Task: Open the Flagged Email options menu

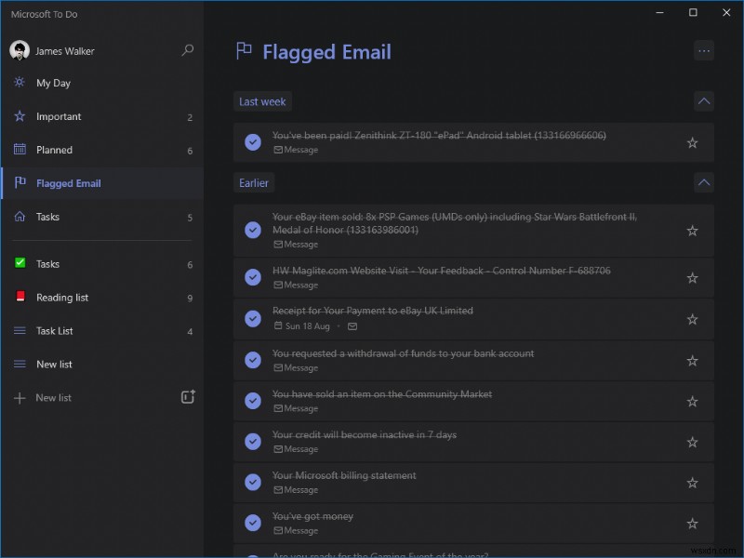Action: 704,50
